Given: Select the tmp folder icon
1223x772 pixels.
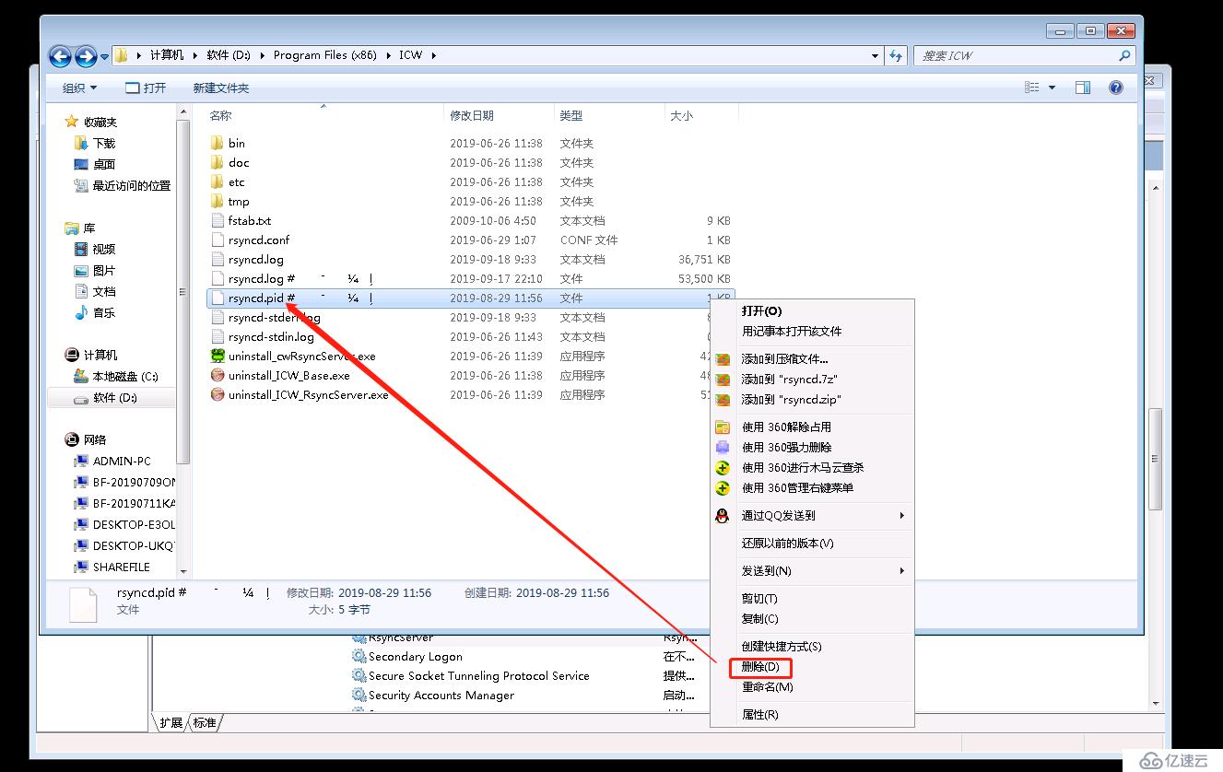Looking at the screenshot, I should point(217,201).
